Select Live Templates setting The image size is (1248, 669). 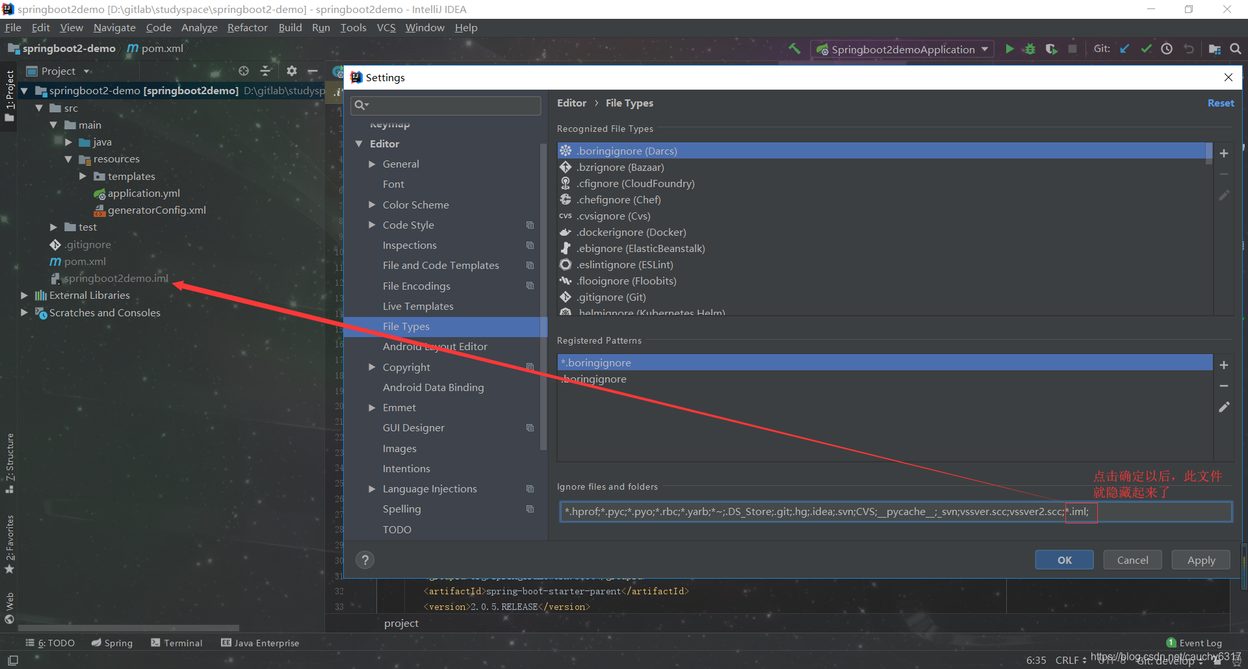pos(418,306)
